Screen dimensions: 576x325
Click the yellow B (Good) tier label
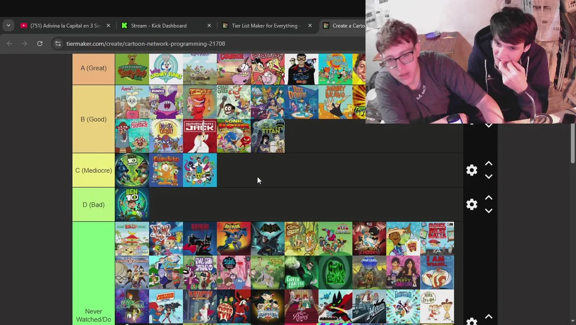click(94, 119)
